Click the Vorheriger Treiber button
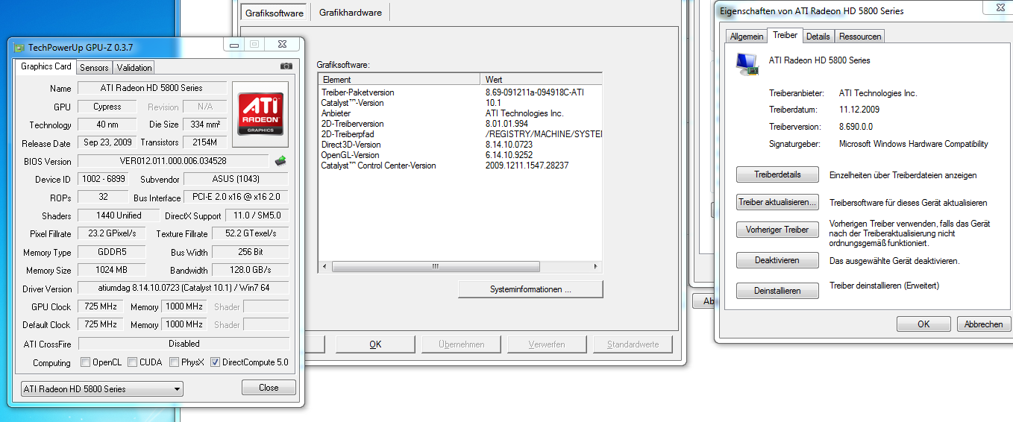The width and height of the screenshot is (1013, 422). pos(777,230)
